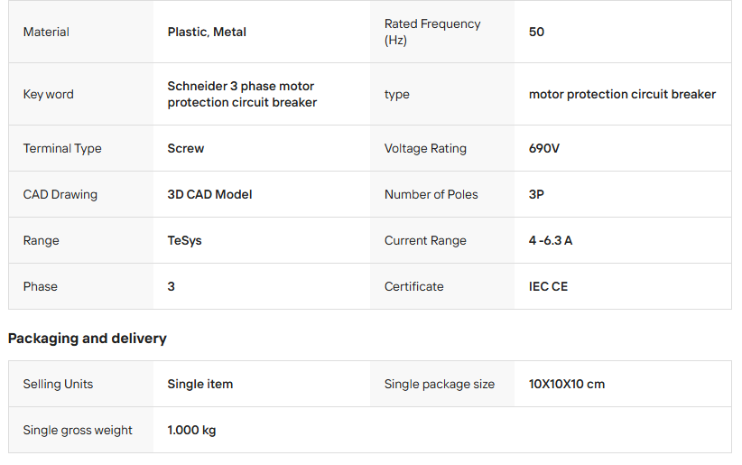This screenshot has height=465, width=742.
Task: Click the 'Plastic, Metal' material value
Action: tap(207, 32)
